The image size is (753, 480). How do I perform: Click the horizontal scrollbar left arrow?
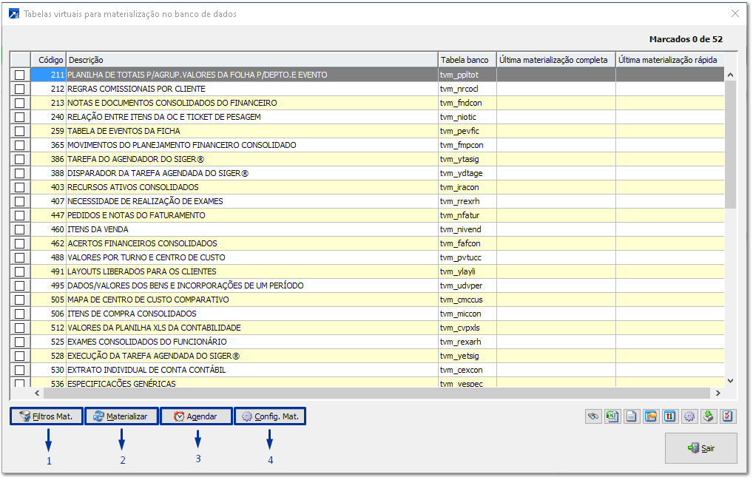pyautogui.click(x=37, y=393)
